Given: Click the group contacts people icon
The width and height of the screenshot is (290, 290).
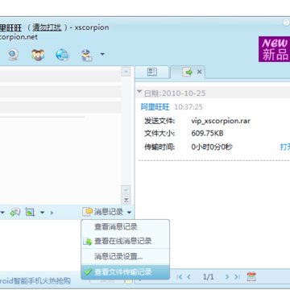Looking at the screenshot, I should pos(38,55).
